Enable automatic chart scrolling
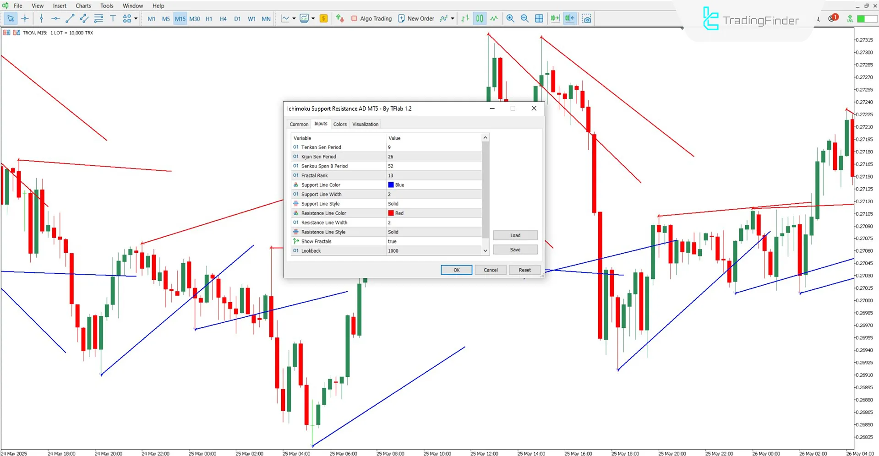Image resolution: width=879 pixels, height=456 pixels. coord(555,18)
